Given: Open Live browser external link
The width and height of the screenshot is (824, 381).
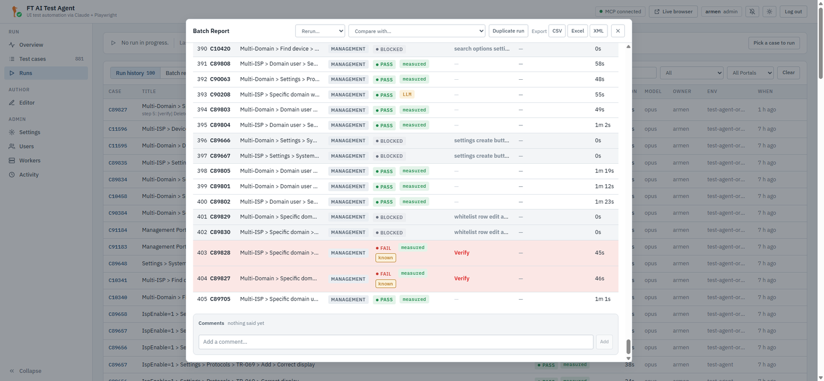Looking at the screenshot, I should [x=673, y=12].
